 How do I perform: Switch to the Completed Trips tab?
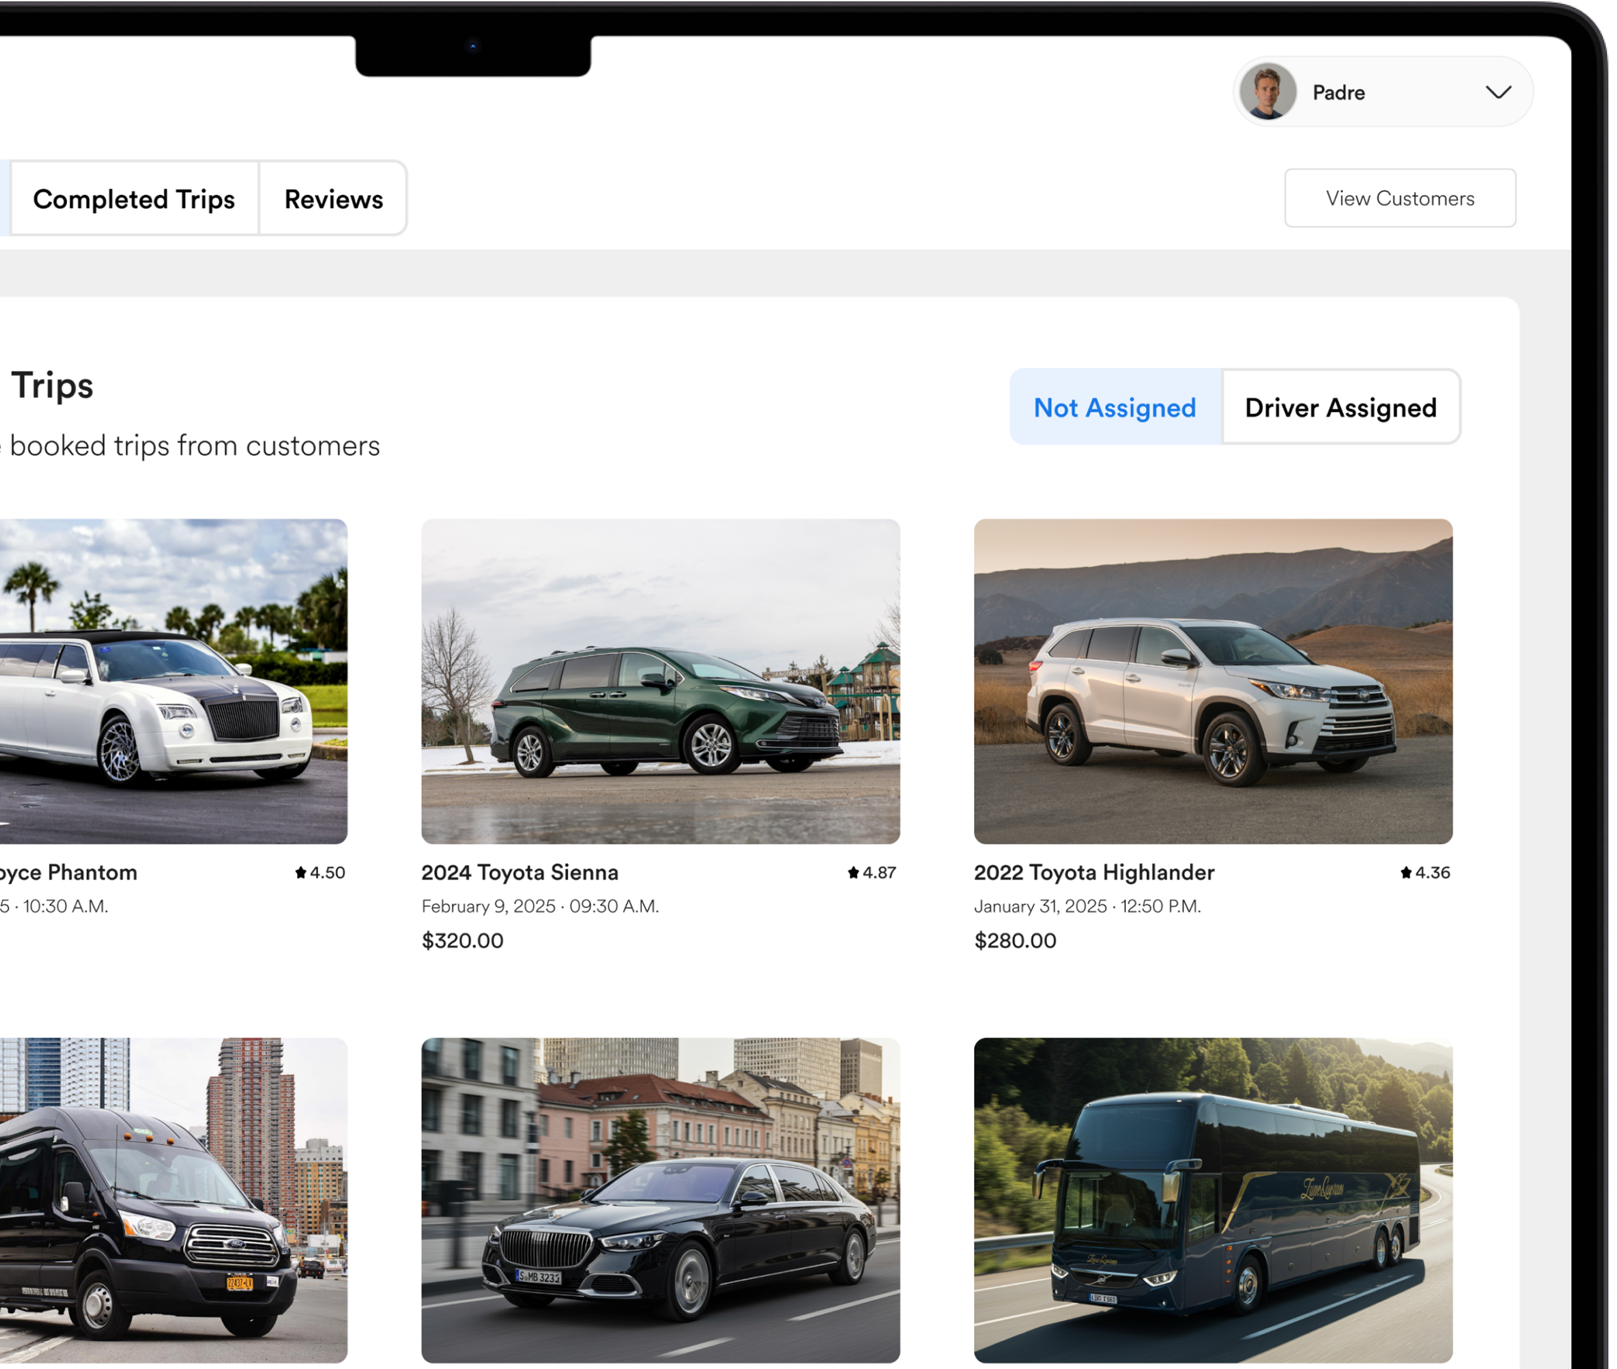(x=134, y=199)
